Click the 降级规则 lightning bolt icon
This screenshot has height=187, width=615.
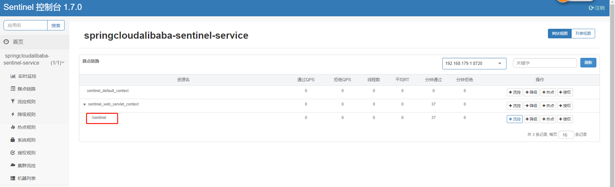click(x=13, y=114)
